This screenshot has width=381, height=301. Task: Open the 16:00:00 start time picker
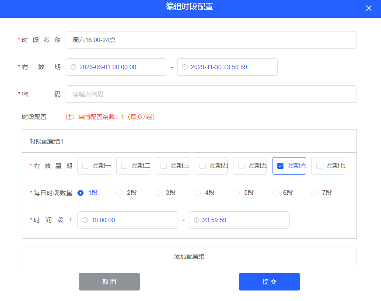point(128,220)
